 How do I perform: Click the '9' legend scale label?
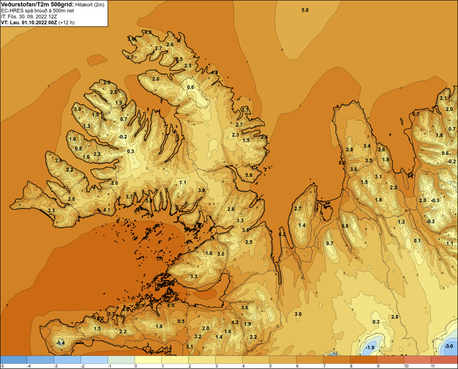pos(378,366)
